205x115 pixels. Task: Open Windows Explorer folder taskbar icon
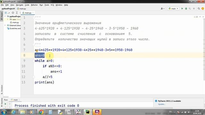coord(22,112)
